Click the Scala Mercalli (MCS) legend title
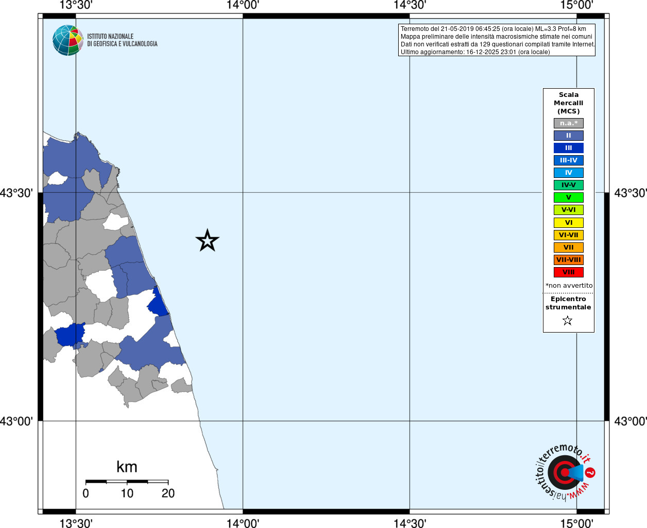This screenshot has height=528, width=647. [568, 103]
